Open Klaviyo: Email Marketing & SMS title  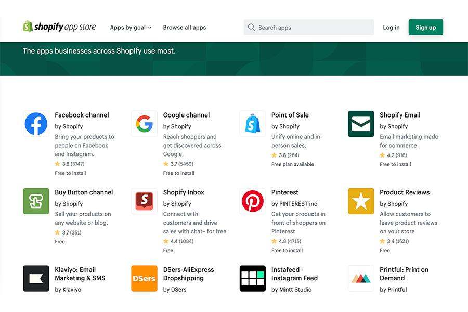click(80, 274)
